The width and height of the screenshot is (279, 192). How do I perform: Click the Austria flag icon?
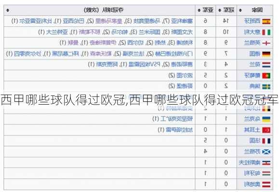click(x=266, y=184)
